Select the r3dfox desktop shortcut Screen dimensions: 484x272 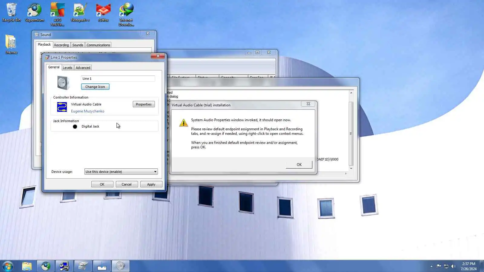click(103, 12)
